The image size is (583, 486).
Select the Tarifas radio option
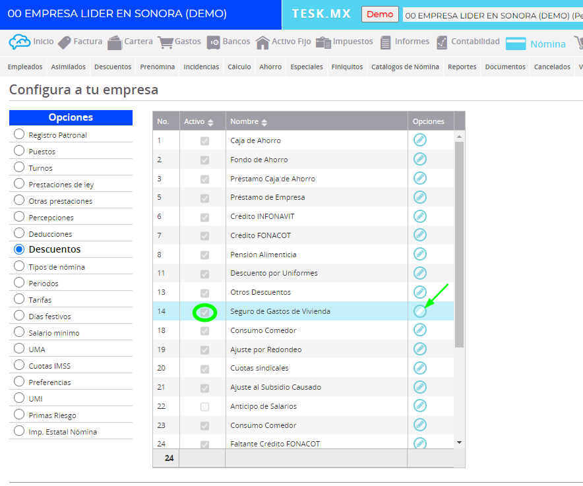pos(19,299)
